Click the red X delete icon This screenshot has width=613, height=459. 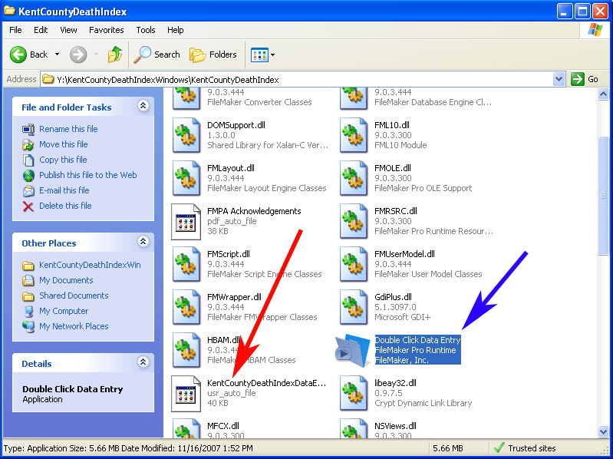[x=28, y=206]
